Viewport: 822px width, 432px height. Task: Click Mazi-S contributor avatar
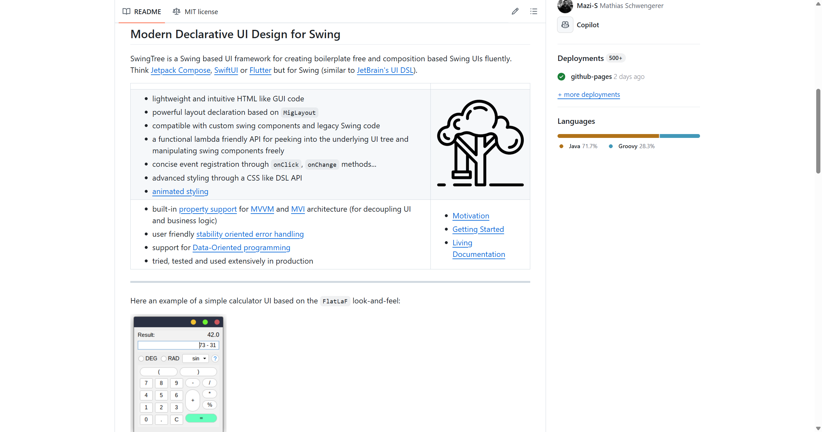point(565,5)
